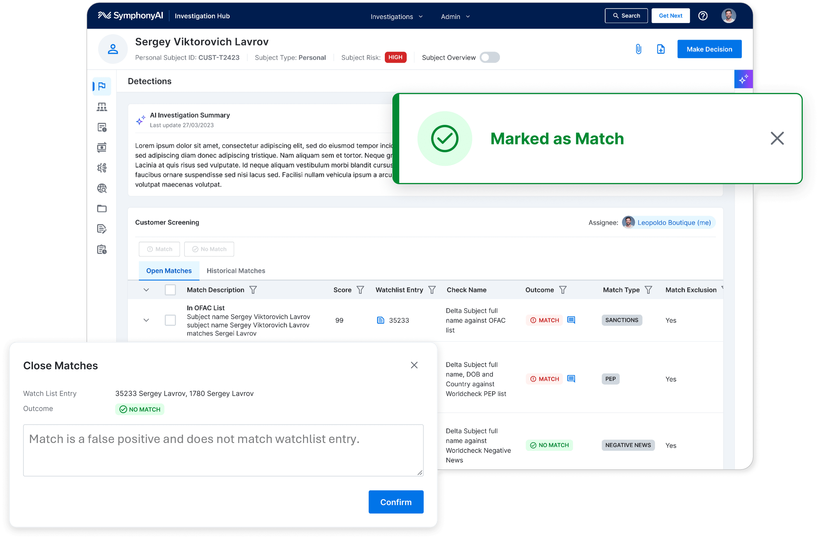Click the false positive comment text area
This screenshot has width=821, height=539.
coord(223,450)
